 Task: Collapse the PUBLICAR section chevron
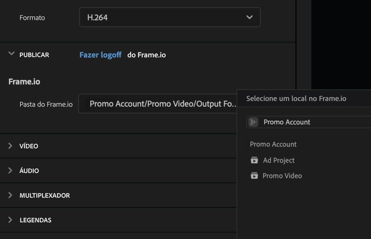click(x=11, y=54)
